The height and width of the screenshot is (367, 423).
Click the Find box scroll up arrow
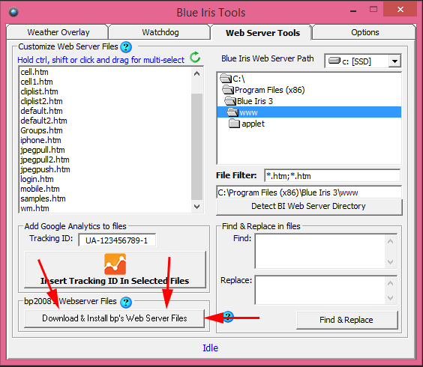click(390, 241)
